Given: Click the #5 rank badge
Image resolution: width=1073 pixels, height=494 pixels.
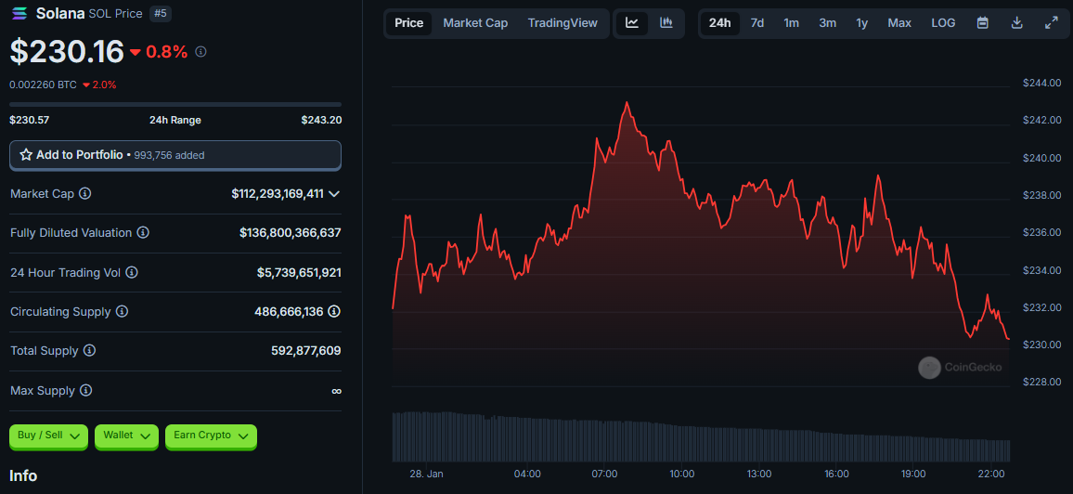Looking at the screenshot, I should [x=161, y=13].
